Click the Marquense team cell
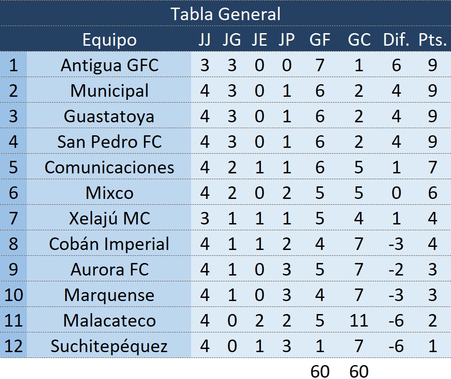The image size is (451, 379). click(x=109, y=294)
